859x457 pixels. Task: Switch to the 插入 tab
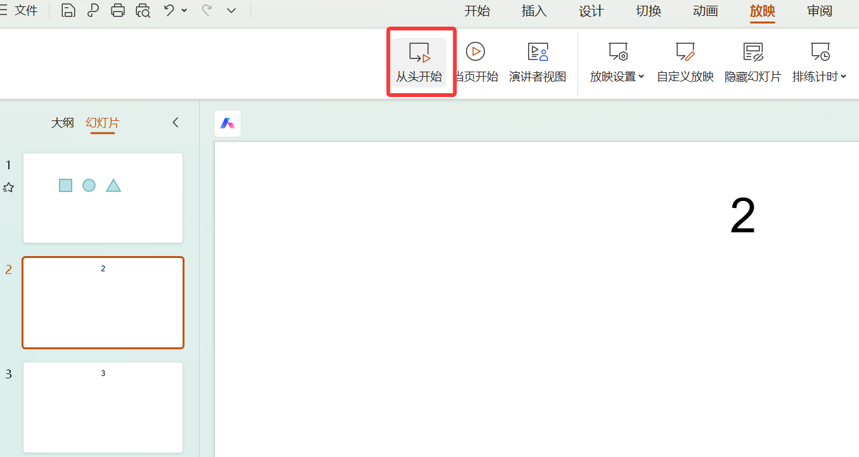coord(534,11)
